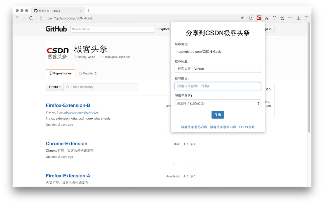Open the Firefox-Extension-A repository
The image size is (324, 202).
pyautogui.click(x=68, y=175)
